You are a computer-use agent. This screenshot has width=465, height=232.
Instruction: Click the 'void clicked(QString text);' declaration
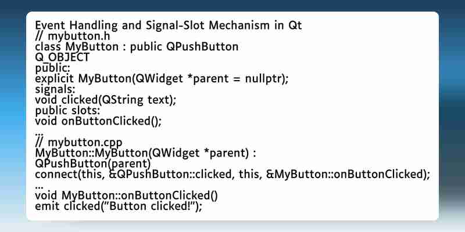tap(106, 100)
